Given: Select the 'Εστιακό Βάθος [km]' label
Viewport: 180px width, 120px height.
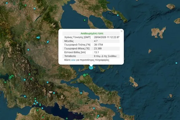Looking at the screenshot, I should pos(75,52).
